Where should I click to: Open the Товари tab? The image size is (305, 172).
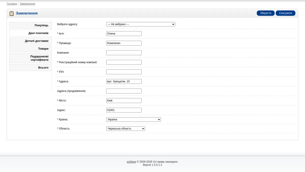coord(30,49)
